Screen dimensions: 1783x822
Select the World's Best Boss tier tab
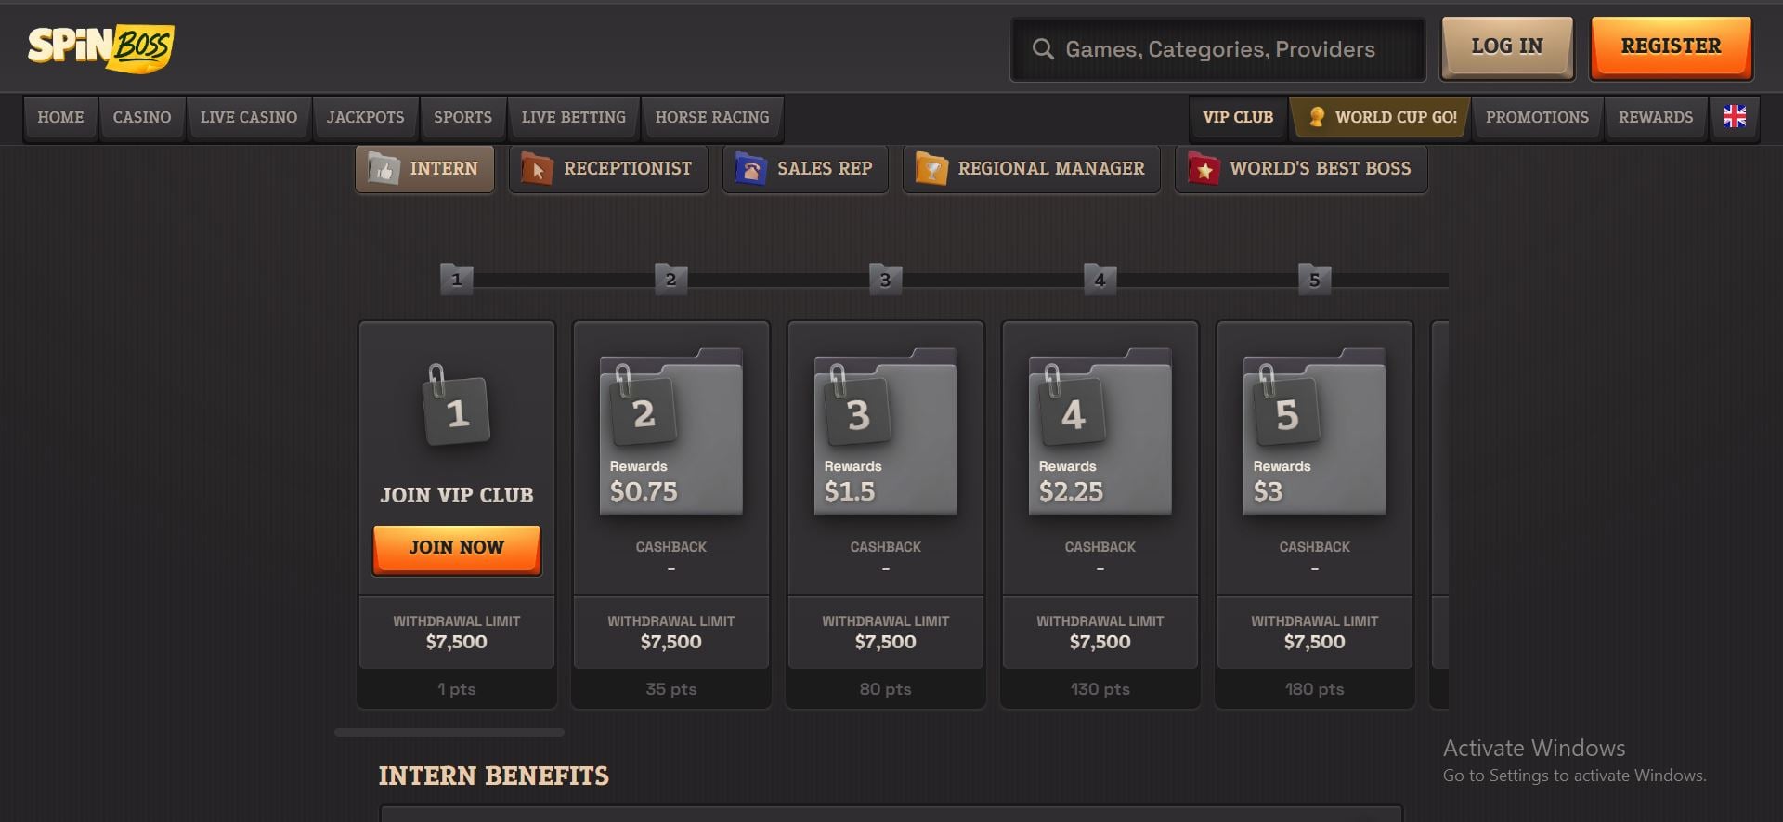(1301, 169)
